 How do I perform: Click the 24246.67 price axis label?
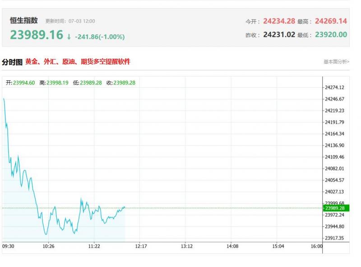[334, 99]
